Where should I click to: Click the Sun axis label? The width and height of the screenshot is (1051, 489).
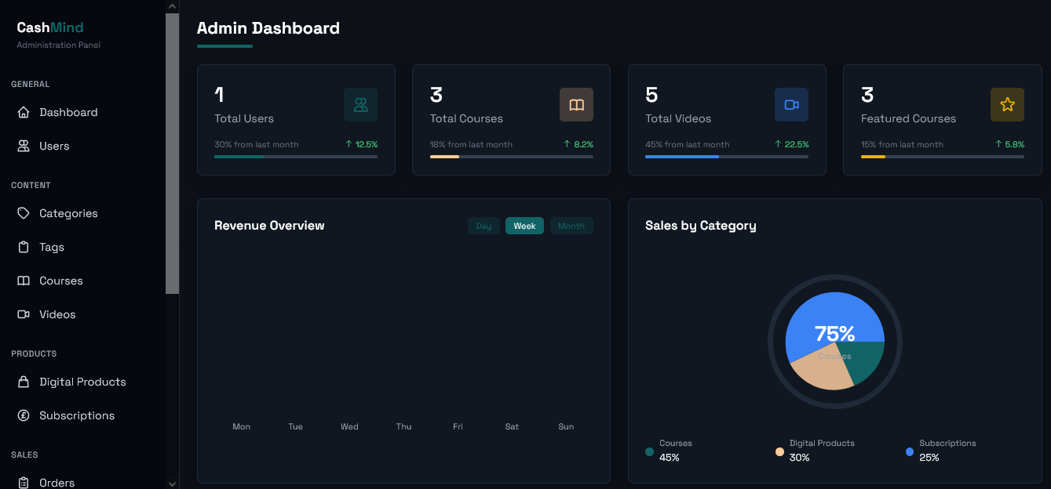pos(566,427)
